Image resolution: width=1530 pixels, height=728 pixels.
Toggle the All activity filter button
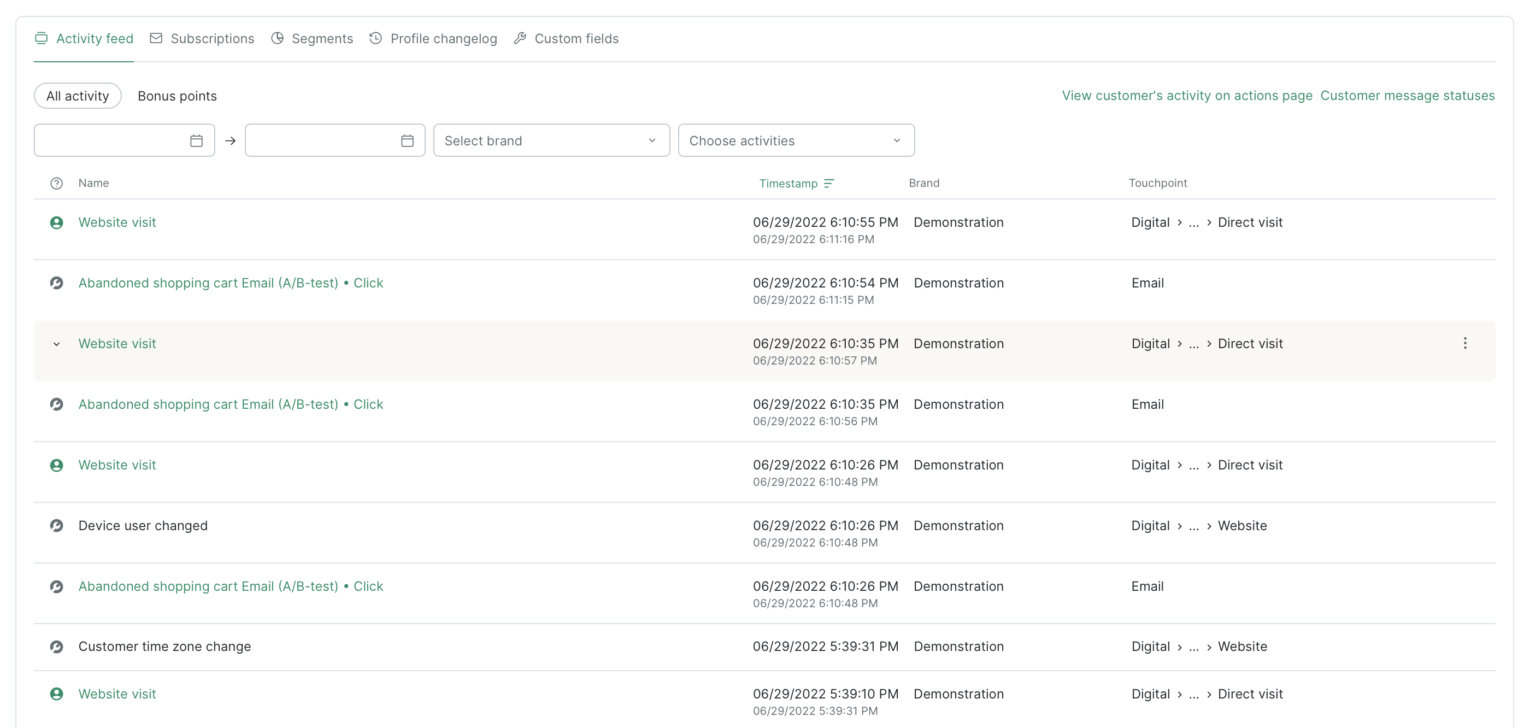78,95
